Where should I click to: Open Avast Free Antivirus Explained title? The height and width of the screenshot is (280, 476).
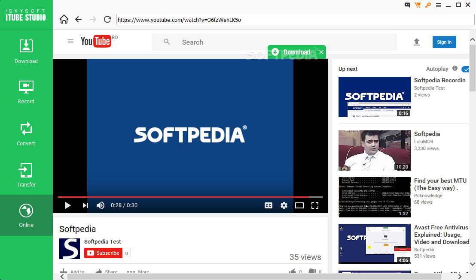pyautogui.click(x=442, y=235)
